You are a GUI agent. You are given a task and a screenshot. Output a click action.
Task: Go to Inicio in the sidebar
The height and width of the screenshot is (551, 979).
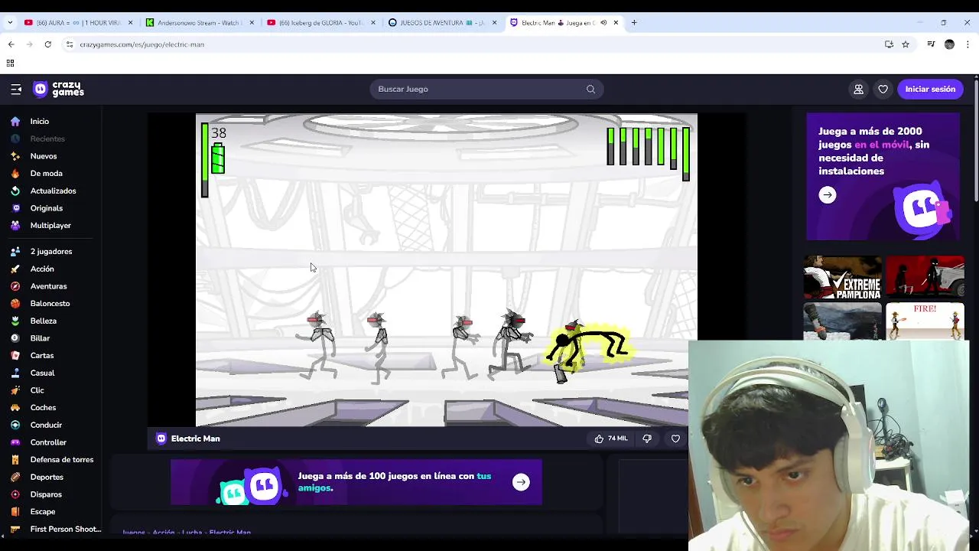40,122
